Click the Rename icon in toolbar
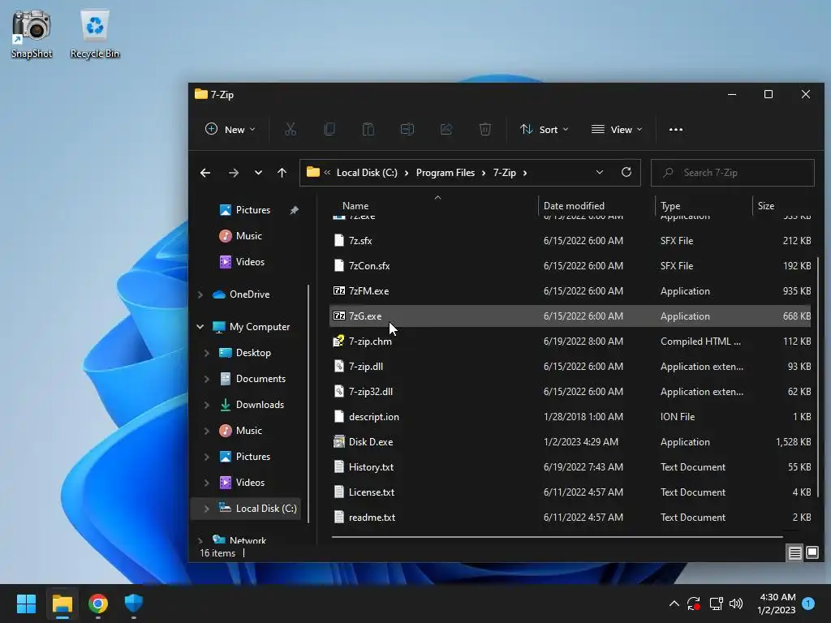 (x=407, y=129)
